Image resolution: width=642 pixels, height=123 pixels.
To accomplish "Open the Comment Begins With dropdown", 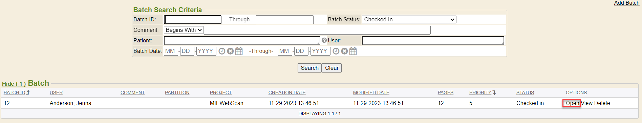I will pos(184,30).
